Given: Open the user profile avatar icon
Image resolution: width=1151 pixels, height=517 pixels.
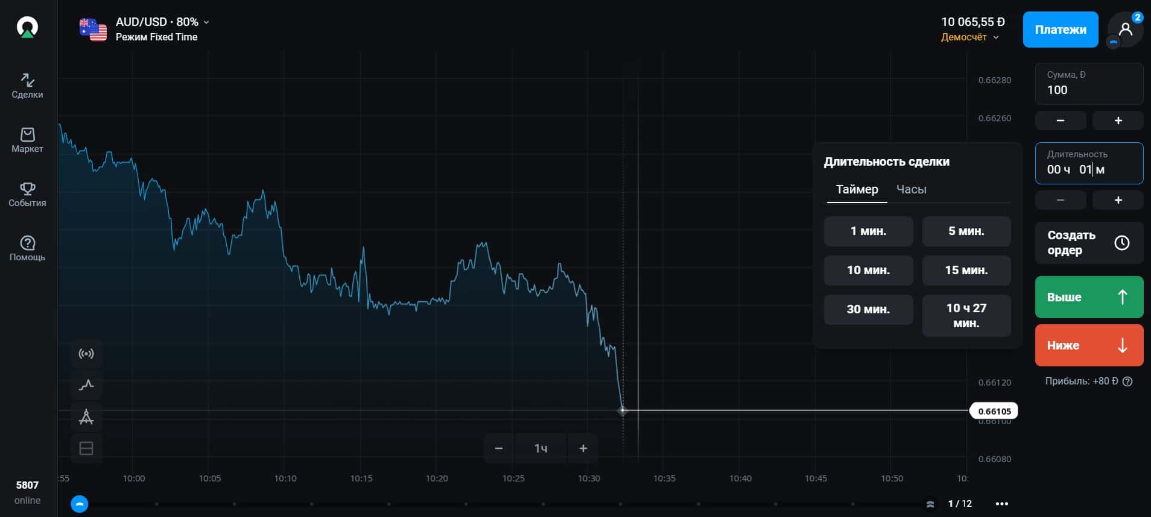Looking at the screenshot, I should click(1125, 30).
